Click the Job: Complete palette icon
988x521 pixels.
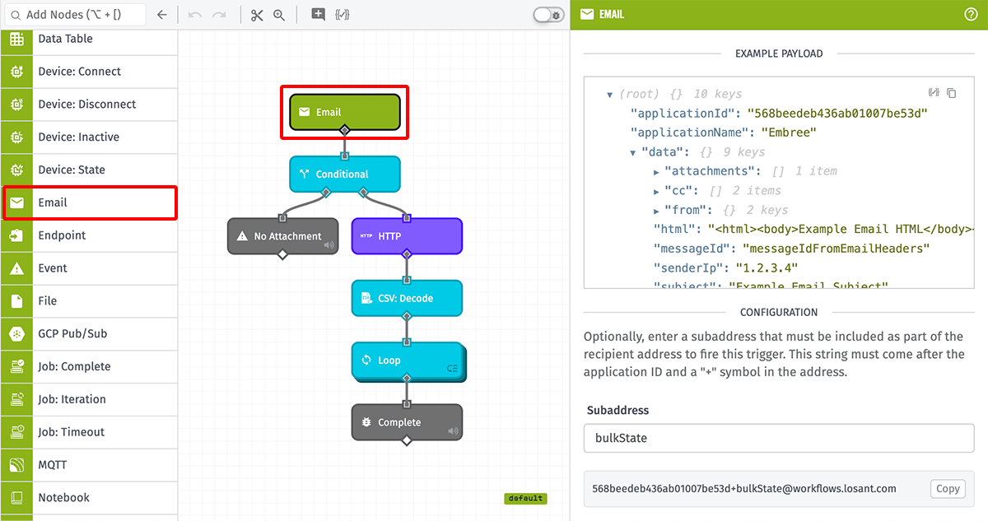(16, 366)
